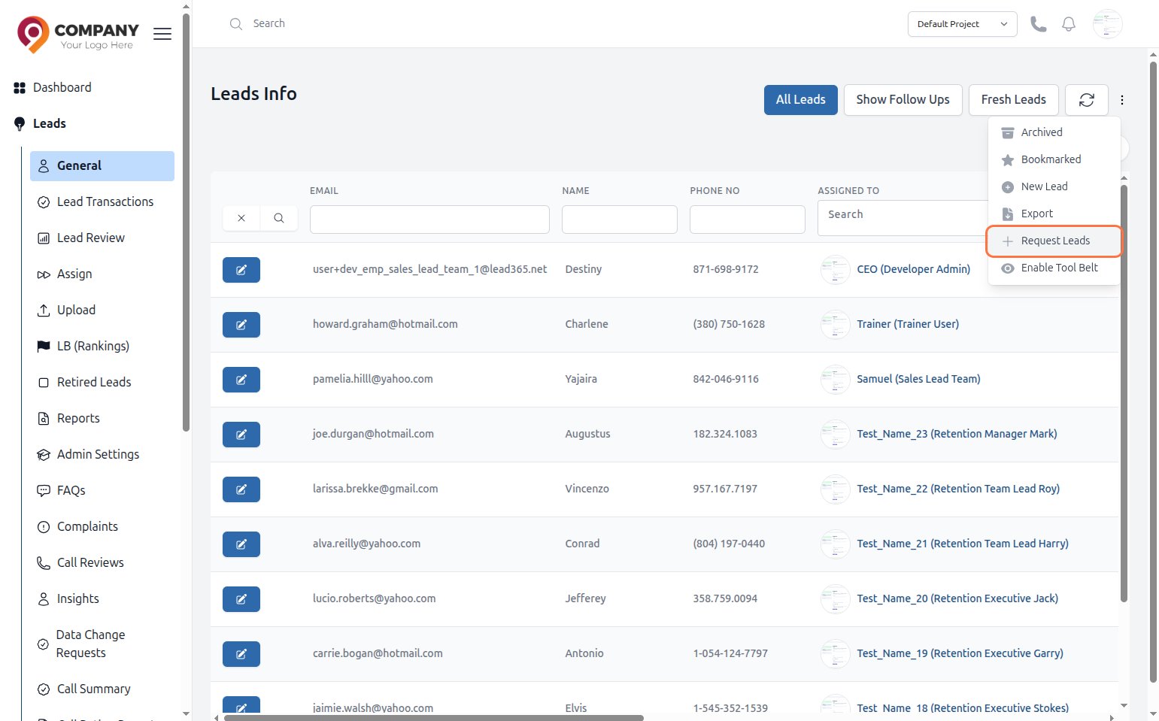1159x721 pixels.
Task: Edit lead Yajaira with pencil button
Action: click(241, 380)
